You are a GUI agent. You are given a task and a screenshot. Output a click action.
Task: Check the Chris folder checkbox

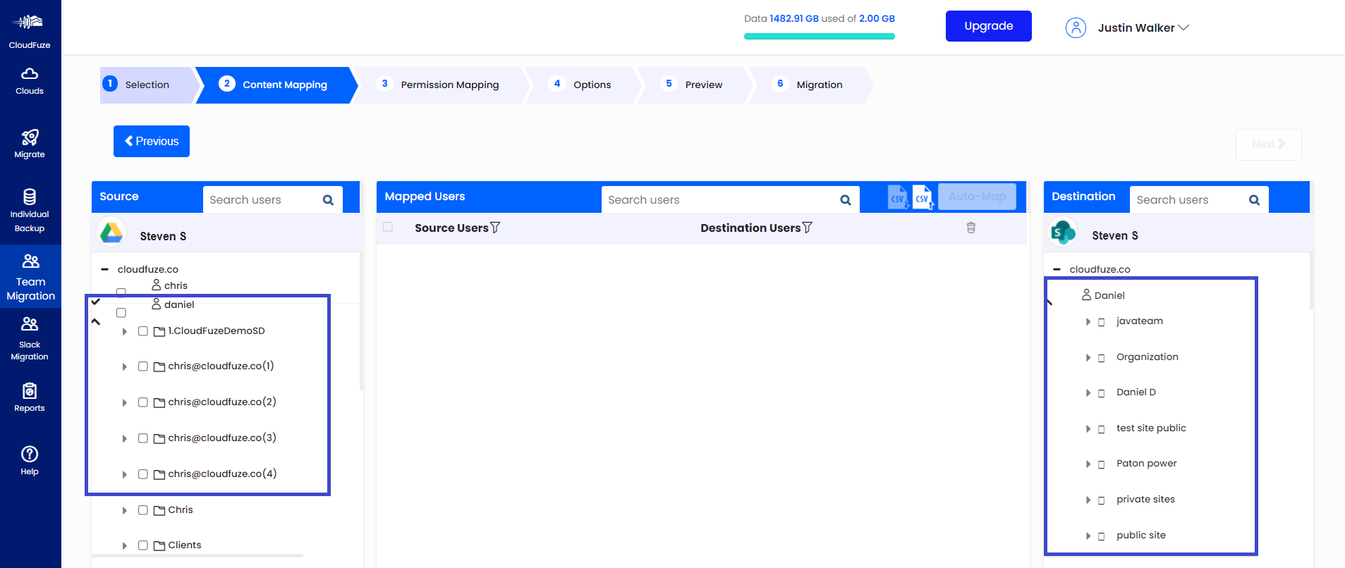pyautogui.click(x=143, y=510)
